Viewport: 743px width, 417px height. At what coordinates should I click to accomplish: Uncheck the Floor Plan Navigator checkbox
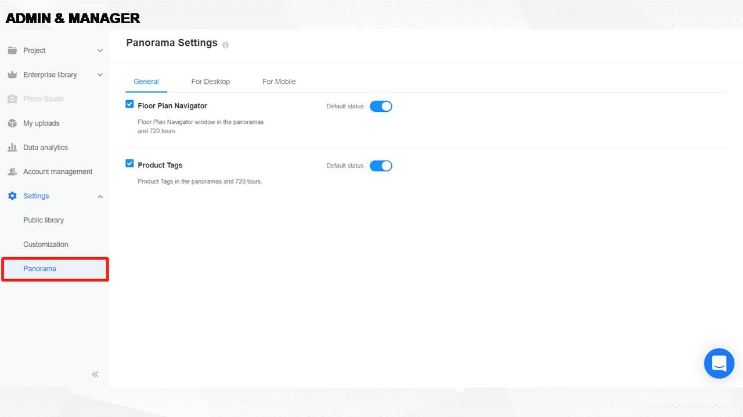[x=129, y=104]
